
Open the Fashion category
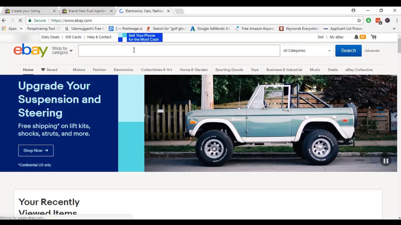[99, 70]
